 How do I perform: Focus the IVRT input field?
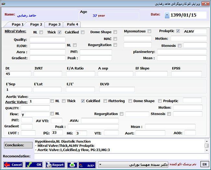(x=48, y=74)
